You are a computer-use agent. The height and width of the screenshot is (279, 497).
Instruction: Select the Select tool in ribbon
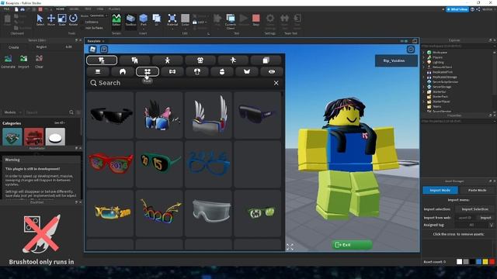click(x=40, y=20)
